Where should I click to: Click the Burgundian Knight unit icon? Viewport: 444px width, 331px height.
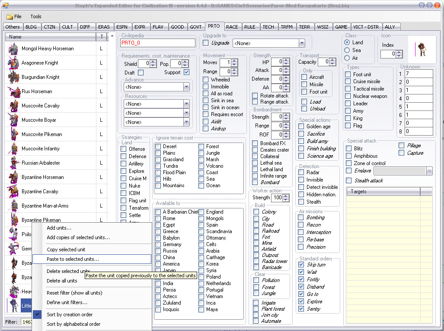pyautogui.click(x=13, y=77)
